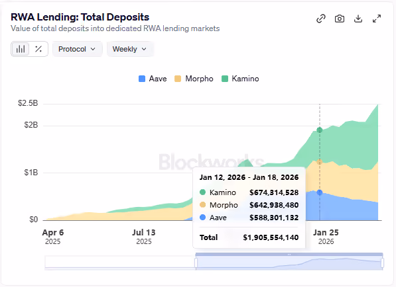Click right handle of range slider
This screenshot has height=287, width=396.
[x=382, y=263]
